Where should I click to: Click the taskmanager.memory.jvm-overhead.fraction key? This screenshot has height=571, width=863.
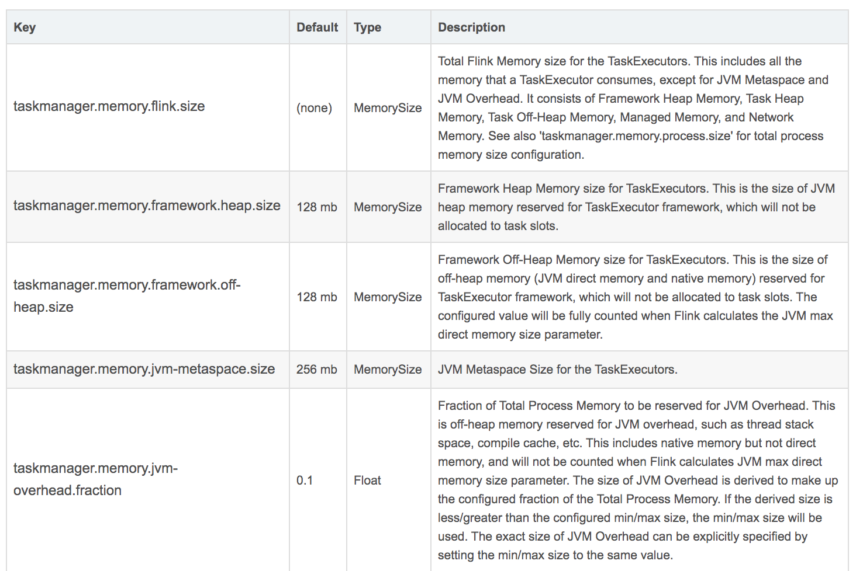click(x=95, y=479)
